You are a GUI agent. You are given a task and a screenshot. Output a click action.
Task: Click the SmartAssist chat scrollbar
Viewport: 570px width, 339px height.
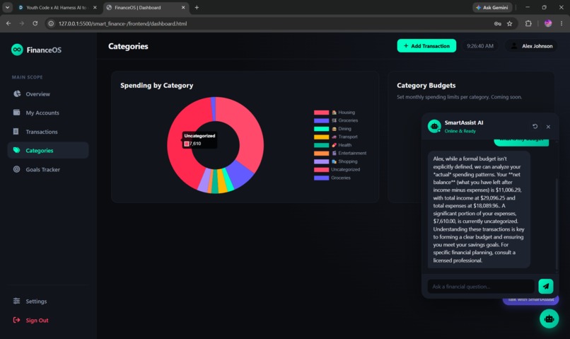557,223
